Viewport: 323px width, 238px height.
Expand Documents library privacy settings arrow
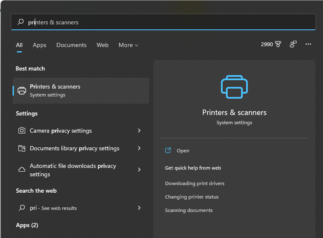(x=139, y=148)
